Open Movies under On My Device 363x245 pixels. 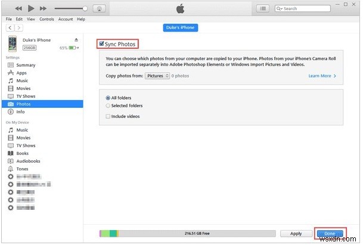point(42,138)
